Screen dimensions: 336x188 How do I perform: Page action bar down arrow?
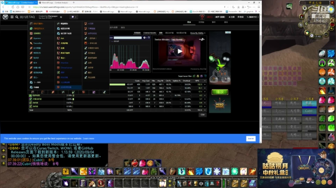(x=170, y=185)
